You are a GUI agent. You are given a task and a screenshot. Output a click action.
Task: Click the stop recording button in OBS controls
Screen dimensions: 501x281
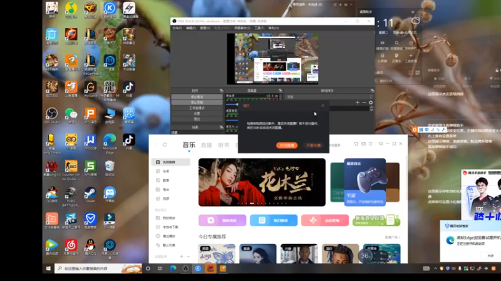pos(197,102)
